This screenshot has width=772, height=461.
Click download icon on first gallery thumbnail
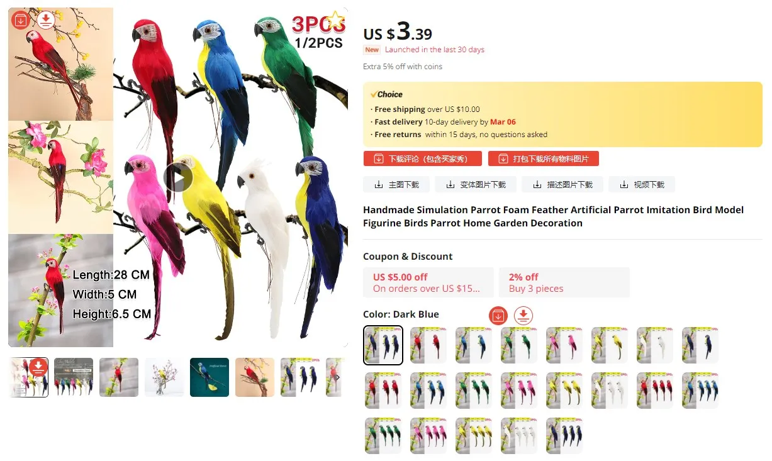tap(38, 367)
